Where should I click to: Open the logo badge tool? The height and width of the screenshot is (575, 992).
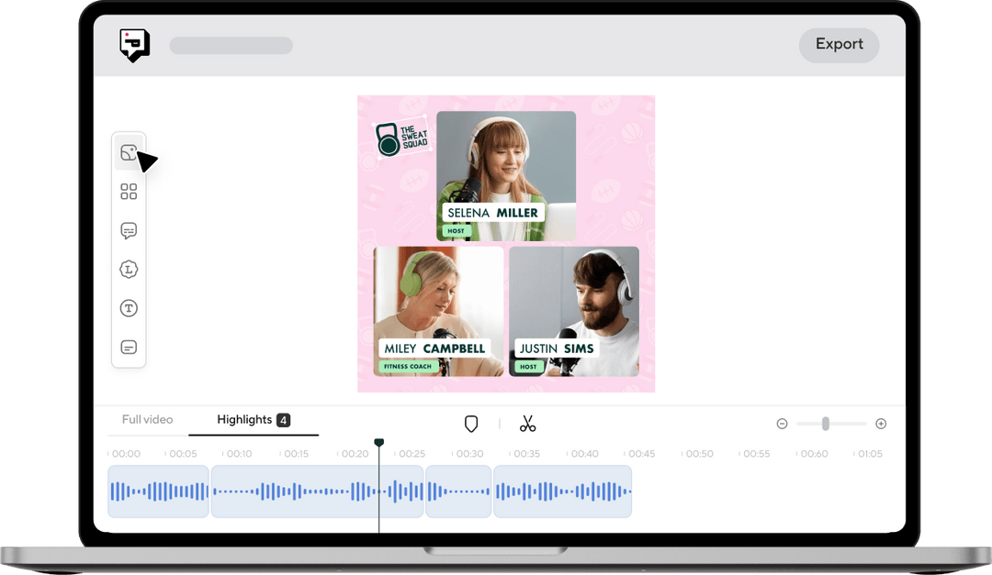pyautogui.click(x=129, y=269)
